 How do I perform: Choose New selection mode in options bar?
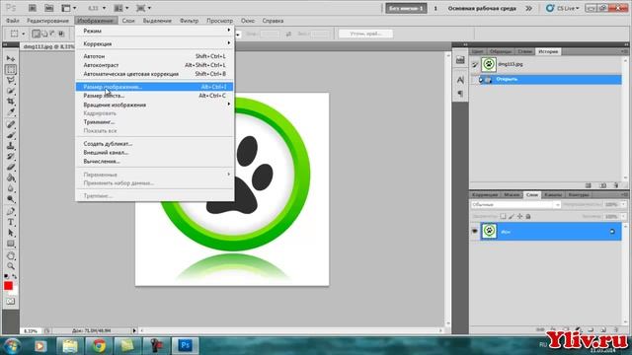[x=36, y=34]
